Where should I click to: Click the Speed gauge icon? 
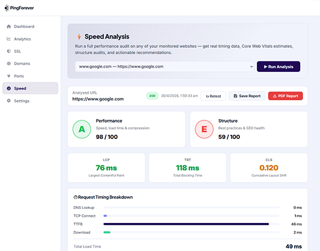(9, 88)
